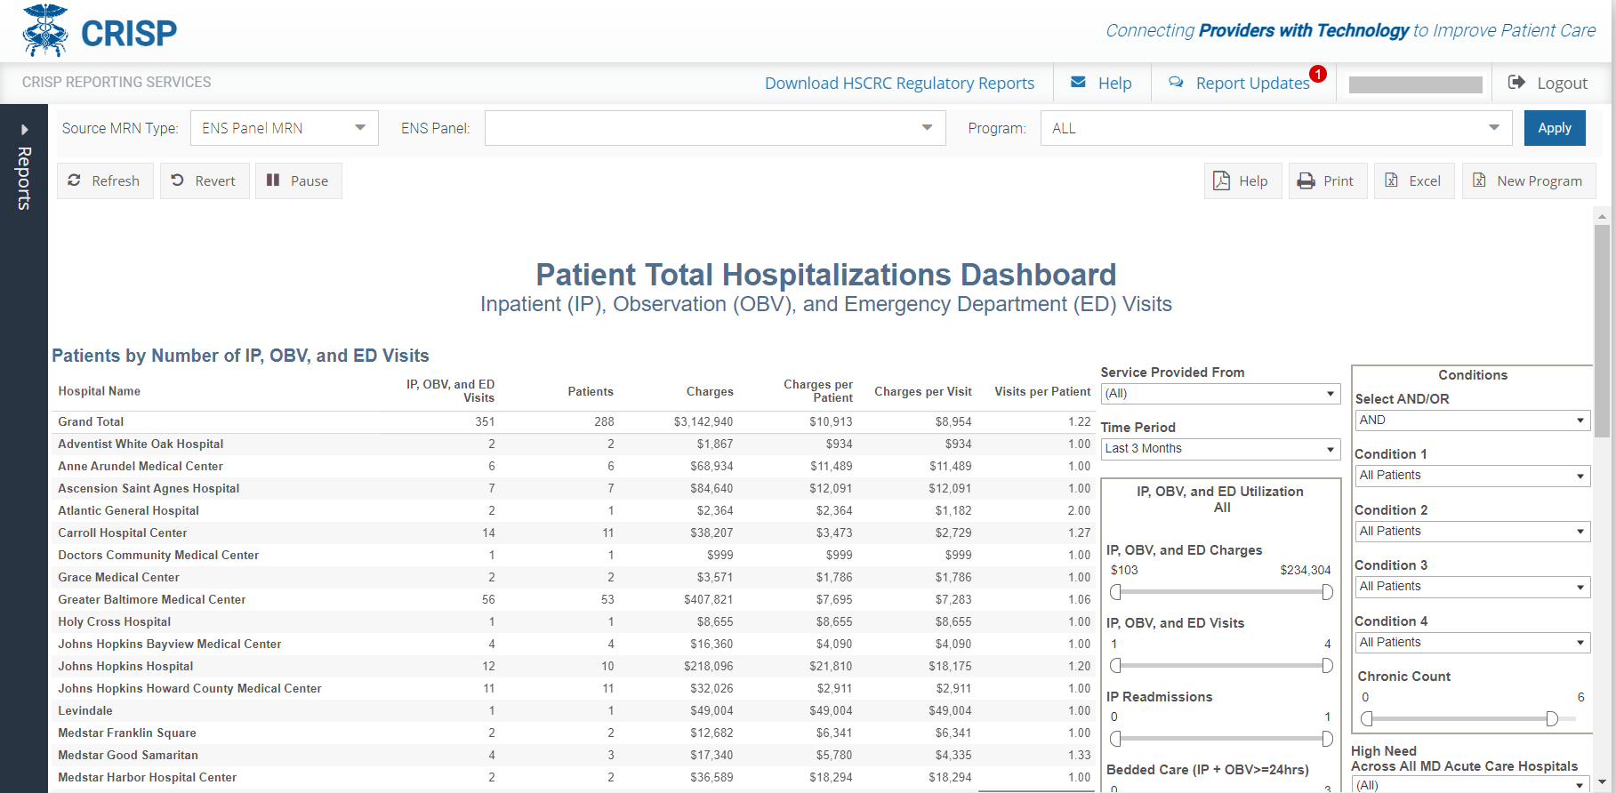
Task: Click the Reports sidebar tab label
Action: [24, 178]
